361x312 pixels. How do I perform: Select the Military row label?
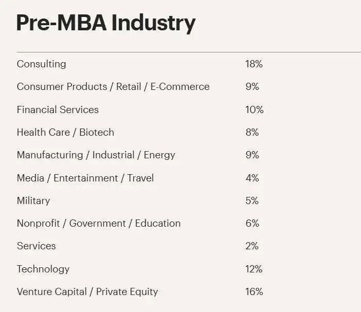pyautogui.click(x=33, y=201)
